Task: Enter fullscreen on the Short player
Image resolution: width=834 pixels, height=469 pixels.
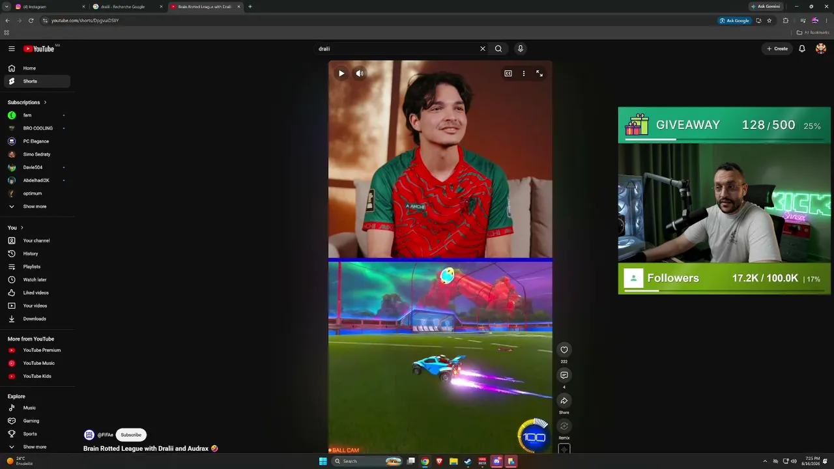Action: pyautogui.click(x=539, y=74)
